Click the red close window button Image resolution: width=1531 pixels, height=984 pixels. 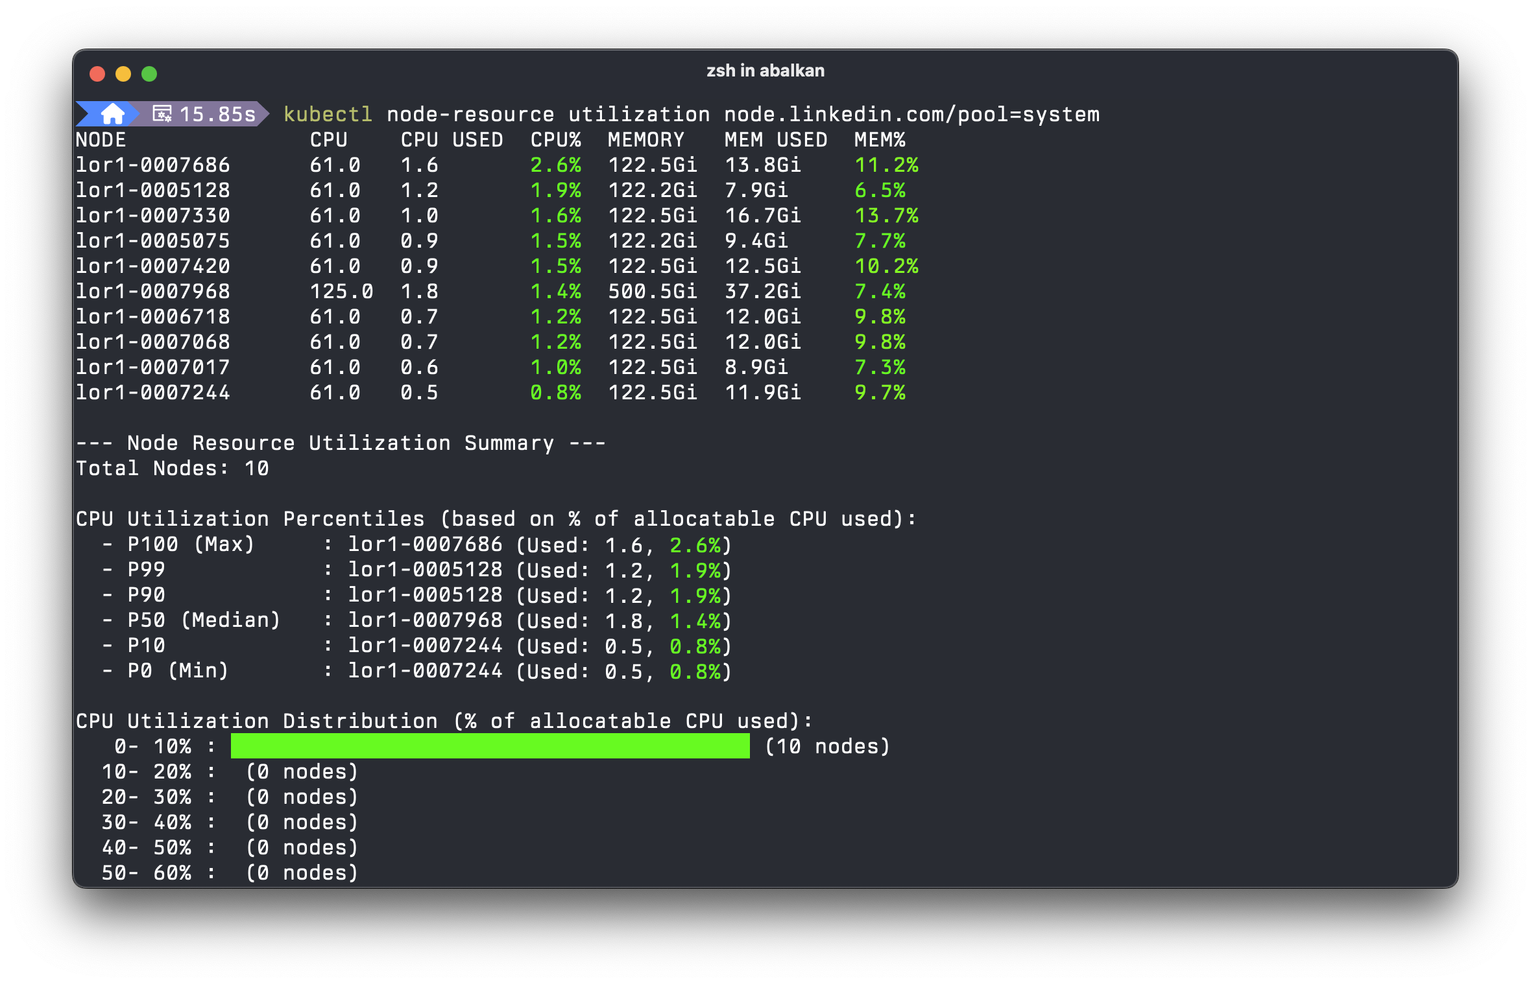[97, 74]
